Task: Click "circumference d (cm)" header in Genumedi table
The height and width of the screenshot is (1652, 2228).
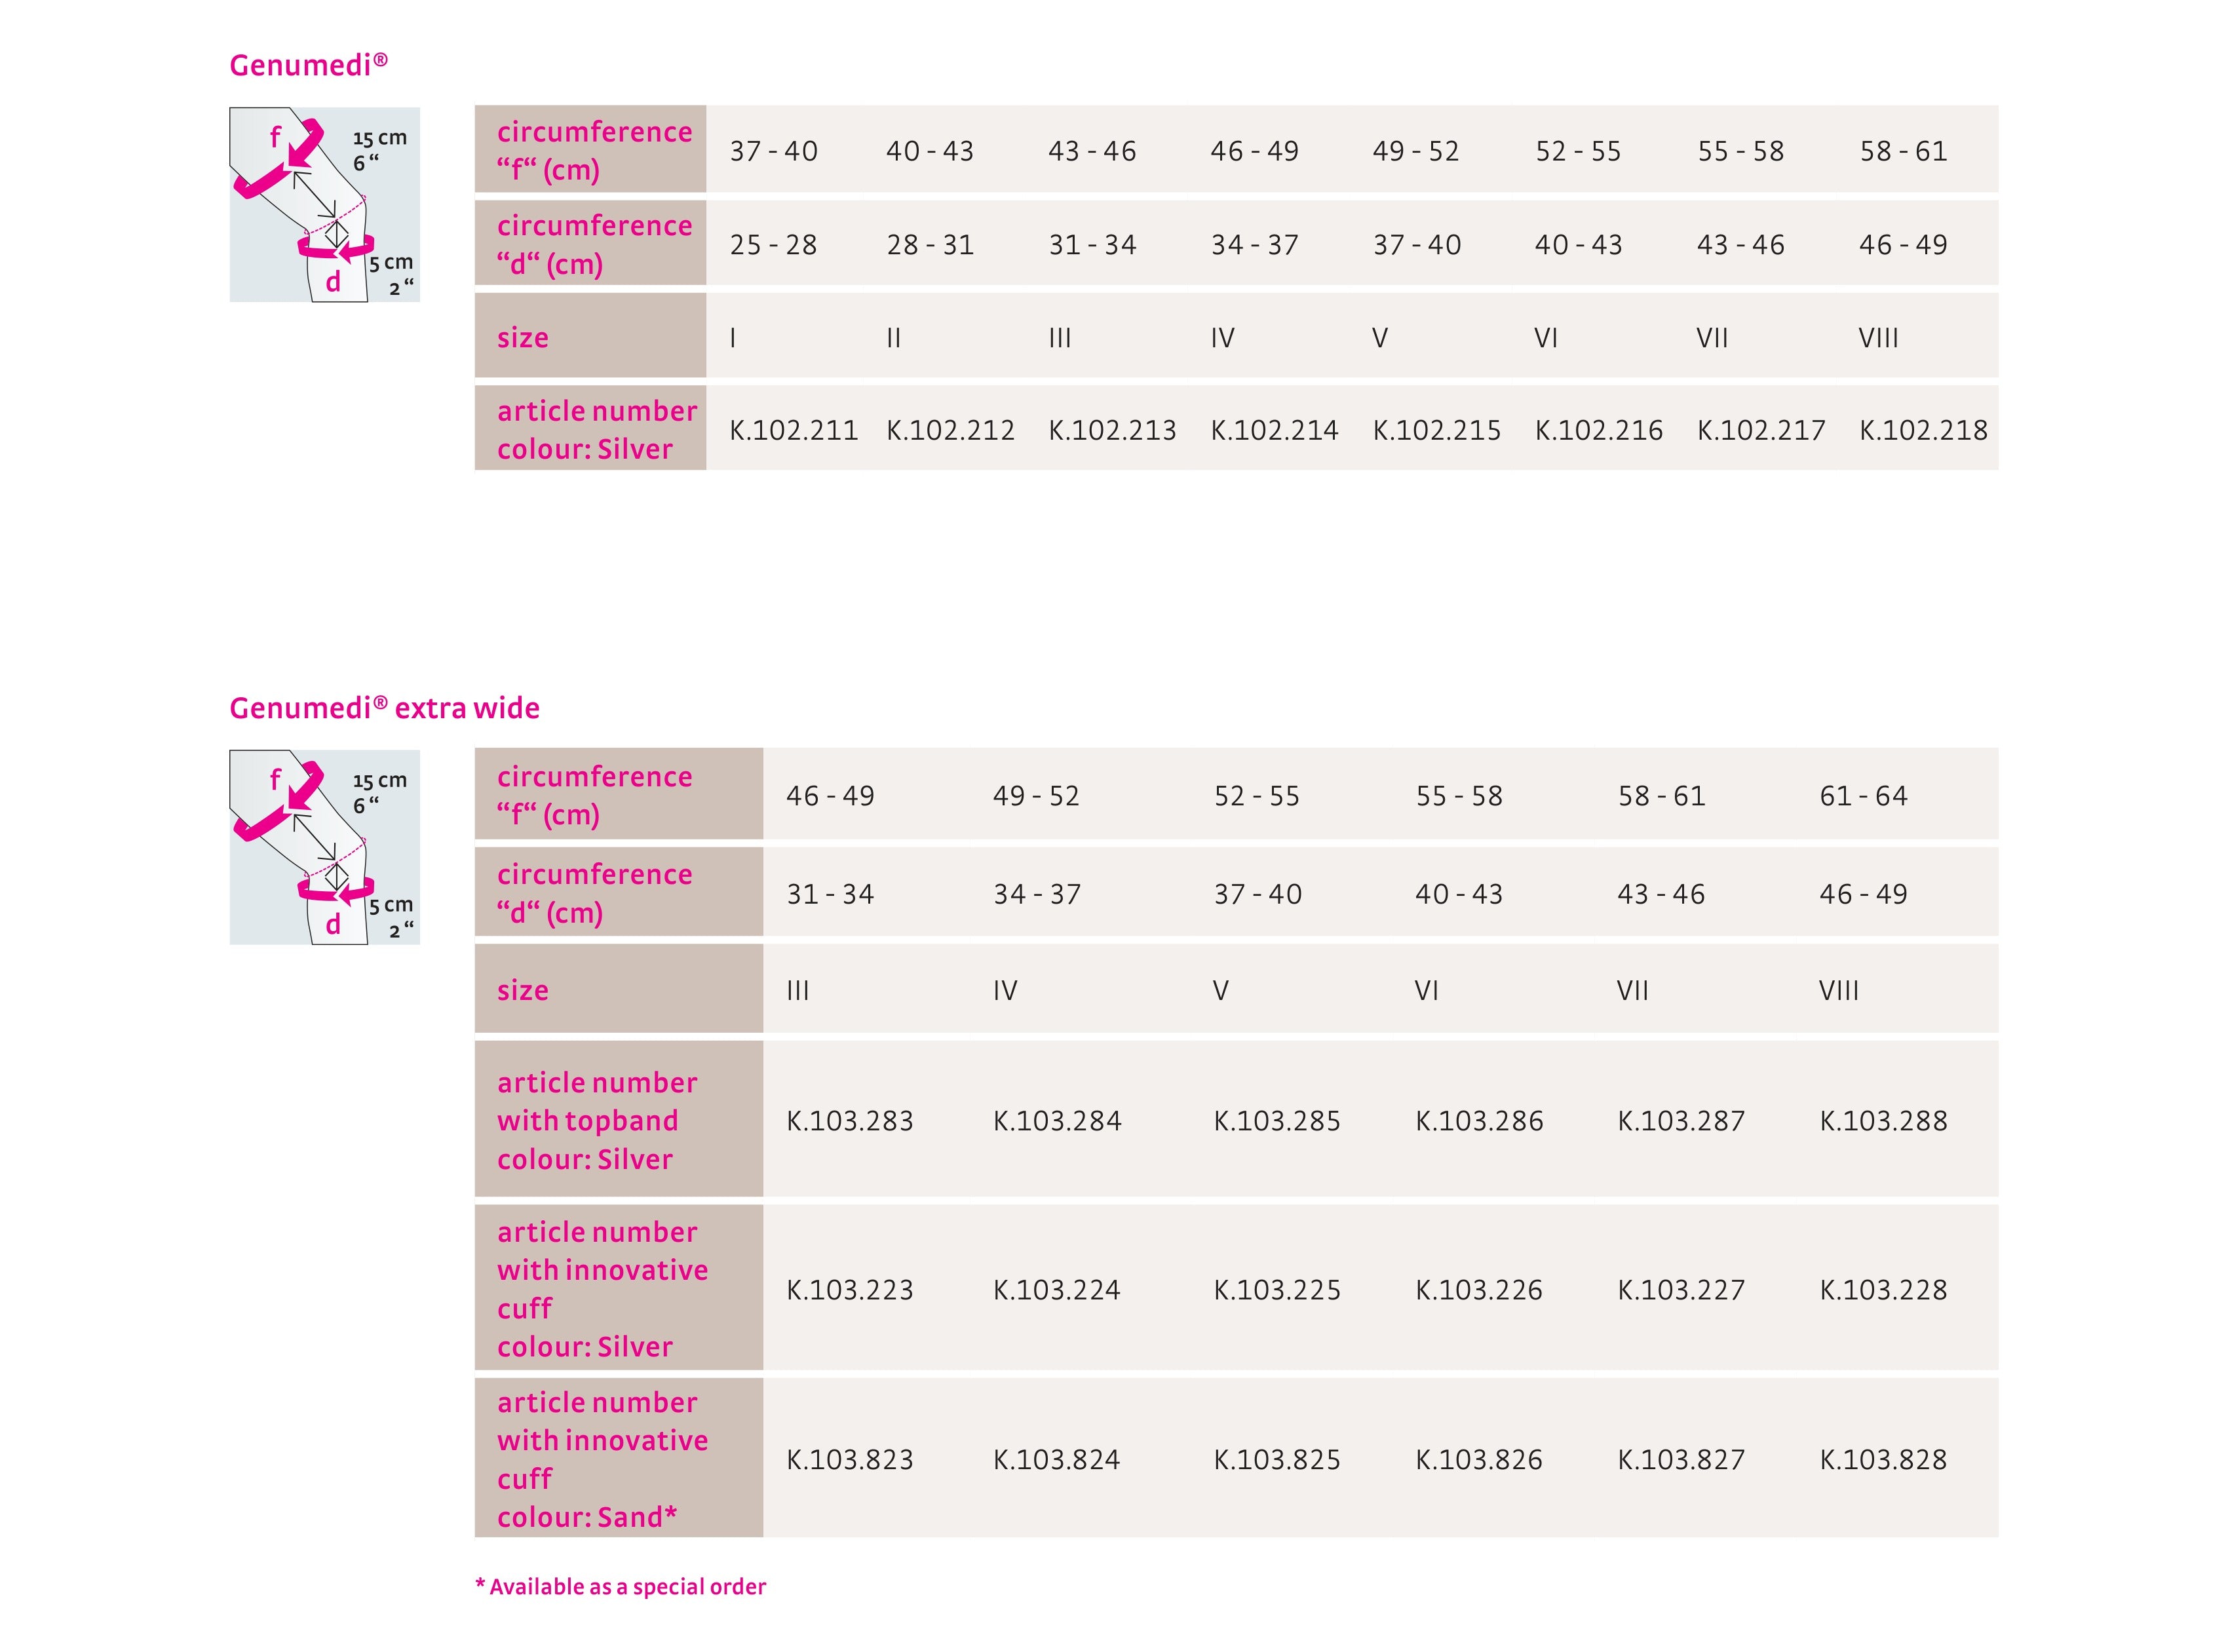Action: [590, 243]
